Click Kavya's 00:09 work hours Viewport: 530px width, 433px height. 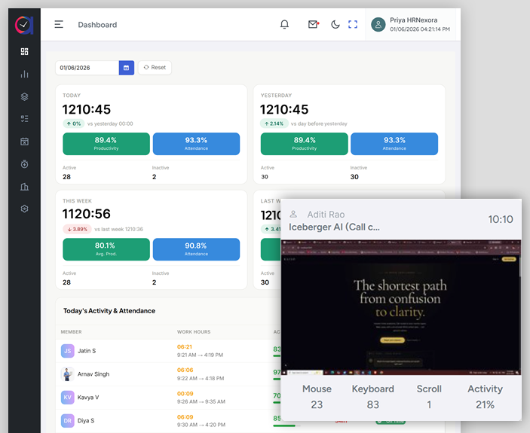click(x=185, y=394)
